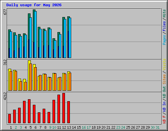
Task: Click day 11 on the x-axis
Action: [59, 127]
